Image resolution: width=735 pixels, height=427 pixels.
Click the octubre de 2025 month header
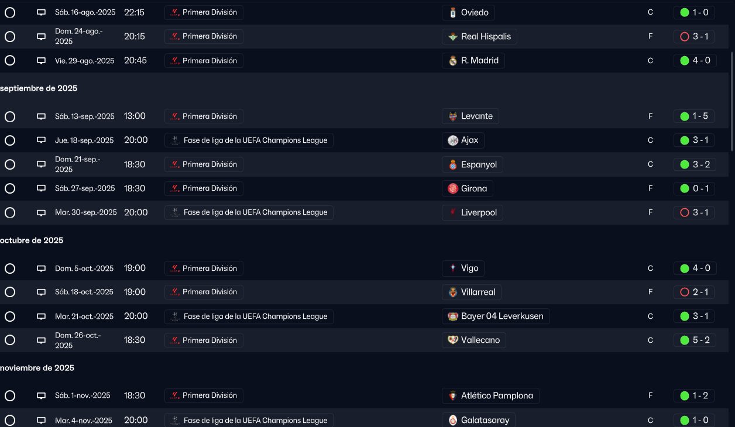pos(32,240)
